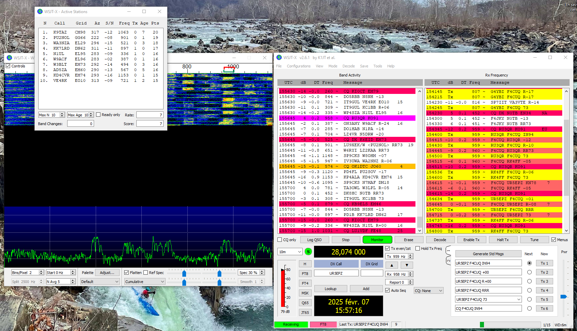Viewport: 577px width, 331px height.
Task: Select the H hound mode button
Action: click(305, 264)
